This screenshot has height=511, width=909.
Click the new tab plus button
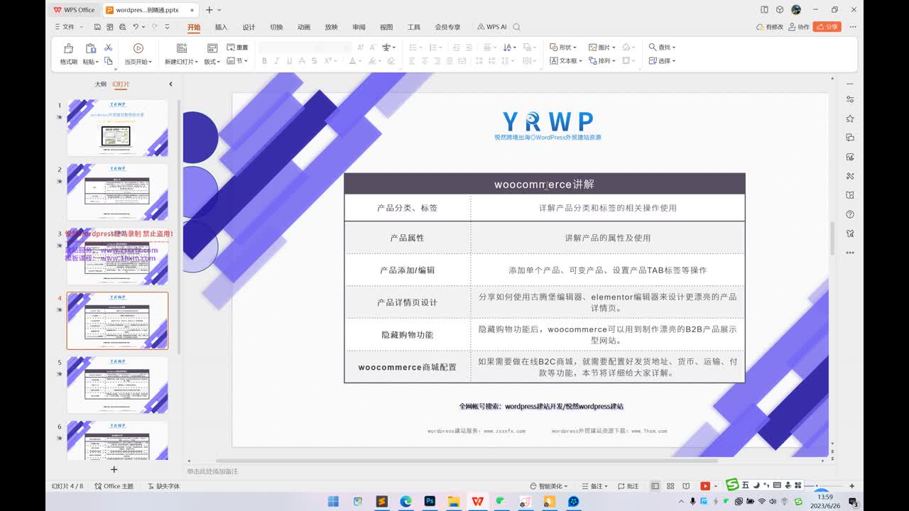click(x=209, y=10)
